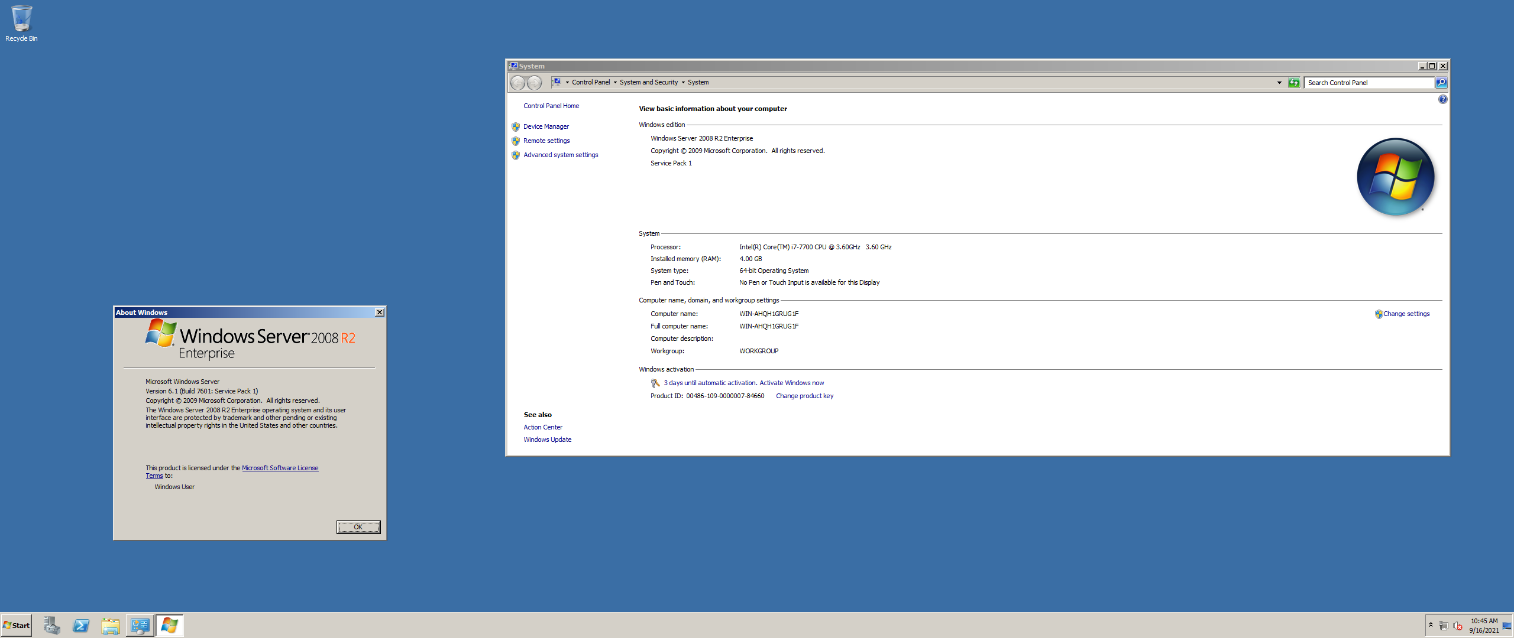1514x638 pixels.
Task: Click the keys icon under Windows activation
Action: 655,383
